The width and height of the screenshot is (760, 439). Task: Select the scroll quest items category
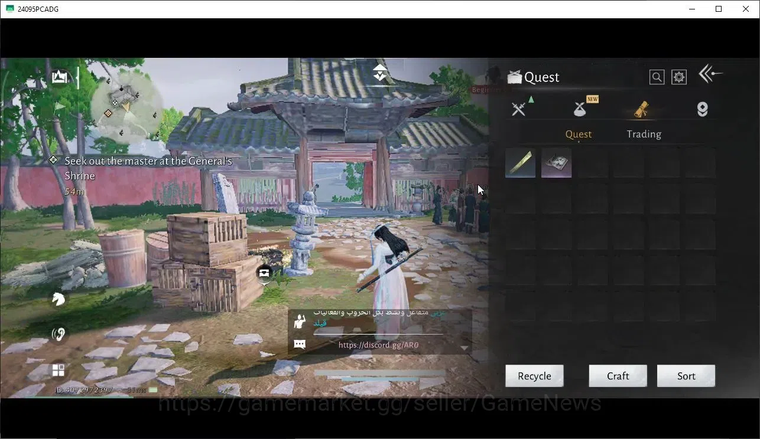(641, 109)
